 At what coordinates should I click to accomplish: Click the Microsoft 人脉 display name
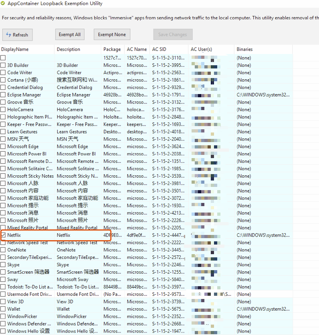click(23, 183)
